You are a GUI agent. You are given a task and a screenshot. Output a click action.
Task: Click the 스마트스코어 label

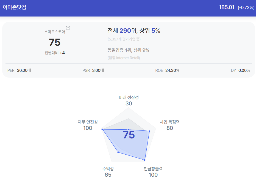click(55, 32)
